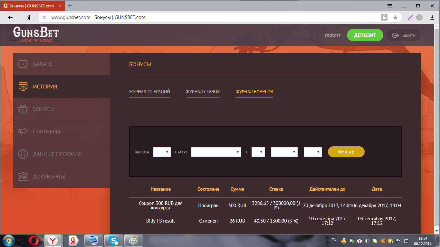Click the 300 RUB amount cell
This screenshot has width=440, height=247.
237,206
